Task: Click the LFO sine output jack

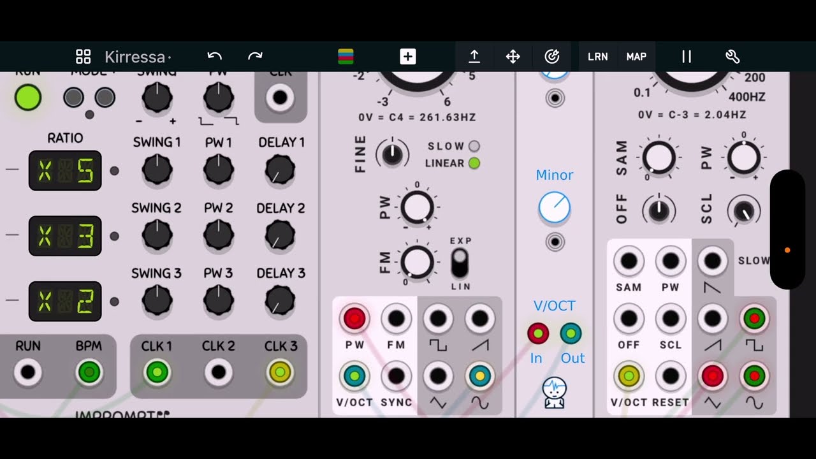Action: pyautogui.click(x=754, y=376)
